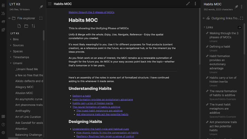
Task: Toggle pin on LYT Kit sidebar
Action: coord(42,7)
